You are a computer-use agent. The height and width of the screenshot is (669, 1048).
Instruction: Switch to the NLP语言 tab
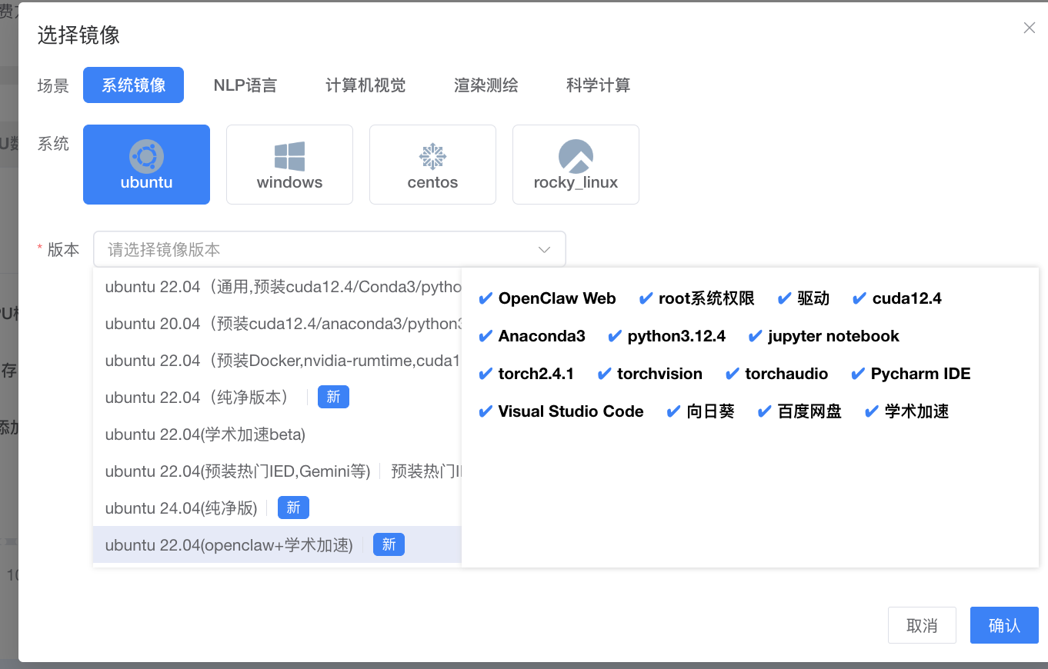(246, 85)
